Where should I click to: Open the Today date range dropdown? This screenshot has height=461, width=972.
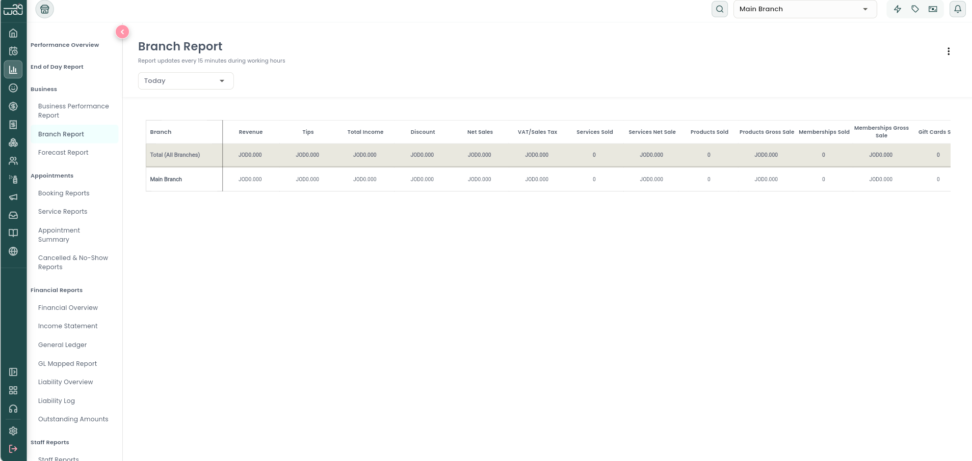pos(186,81)
